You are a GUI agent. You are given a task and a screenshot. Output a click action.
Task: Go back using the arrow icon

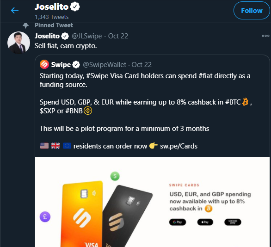tap(15, 10)
